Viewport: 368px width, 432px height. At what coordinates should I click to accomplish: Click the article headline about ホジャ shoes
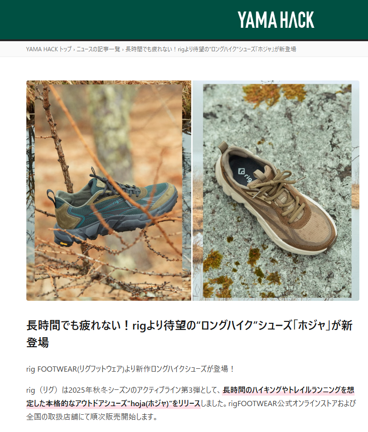(x=189, y=334)
